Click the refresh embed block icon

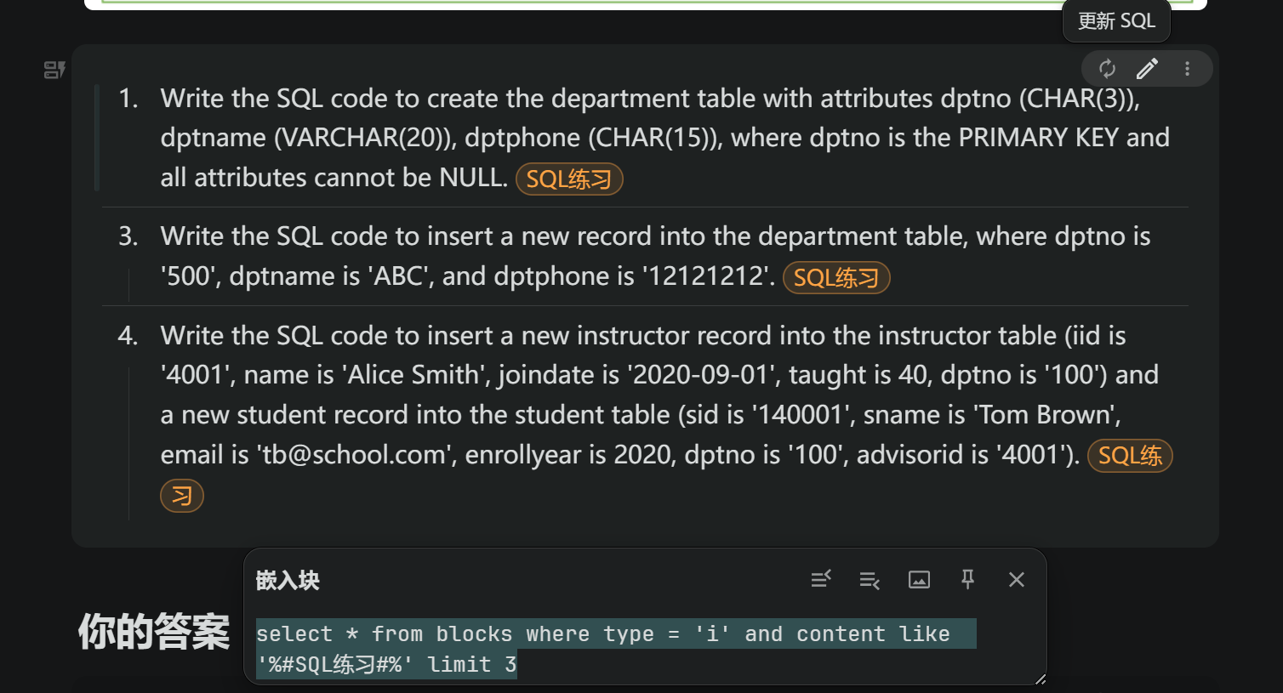click(x=1107, y=69)
